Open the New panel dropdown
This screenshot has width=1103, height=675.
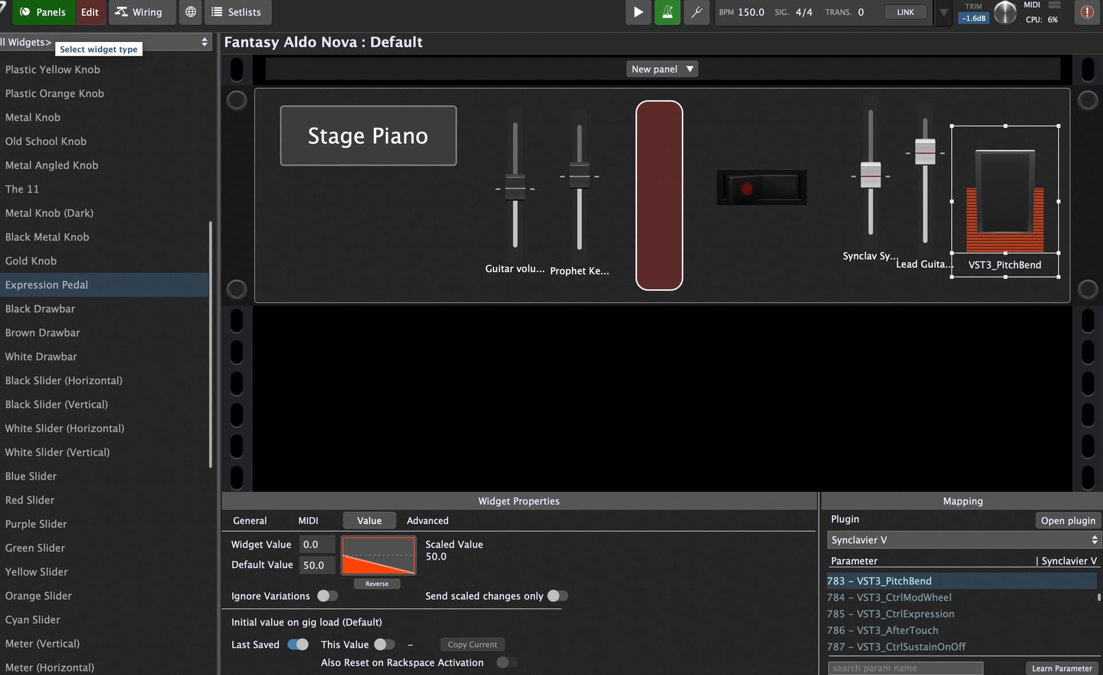[x=662, y=69]
